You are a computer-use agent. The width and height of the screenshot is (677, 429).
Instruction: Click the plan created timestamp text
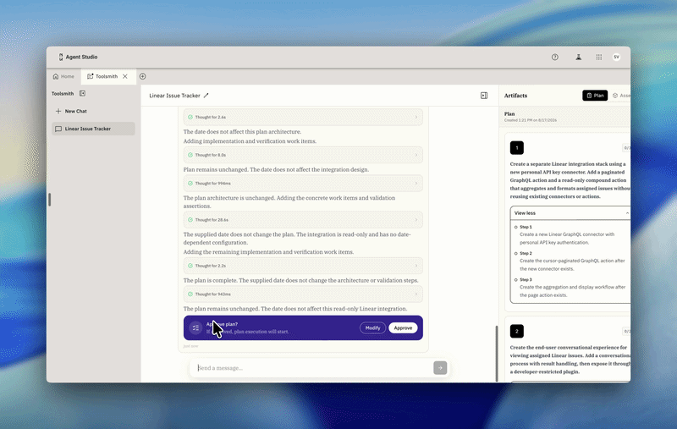[531, 120]
